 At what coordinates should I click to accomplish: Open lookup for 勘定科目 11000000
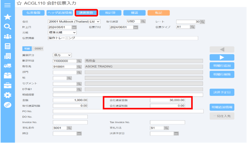click(x=79, y=61)
